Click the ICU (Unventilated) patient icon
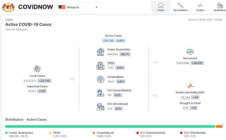Screen dimensions: 226x140 pyautogui.click(x=100, y=93)
